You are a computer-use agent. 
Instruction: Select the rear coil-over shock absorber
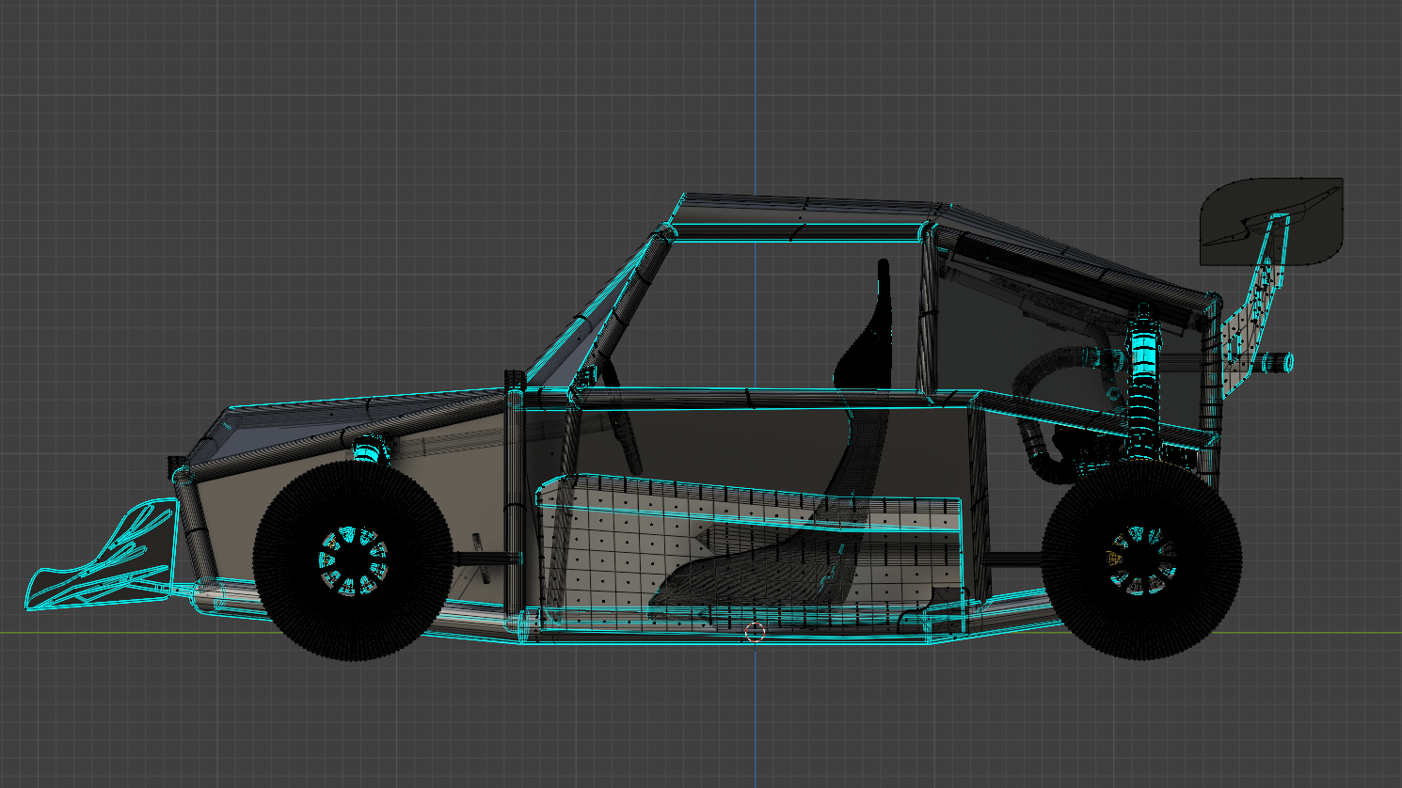[x=1142, y=376]
